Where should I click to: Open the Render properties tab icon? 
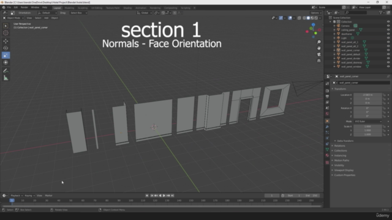pyautogui.click(x=327, y=91)
